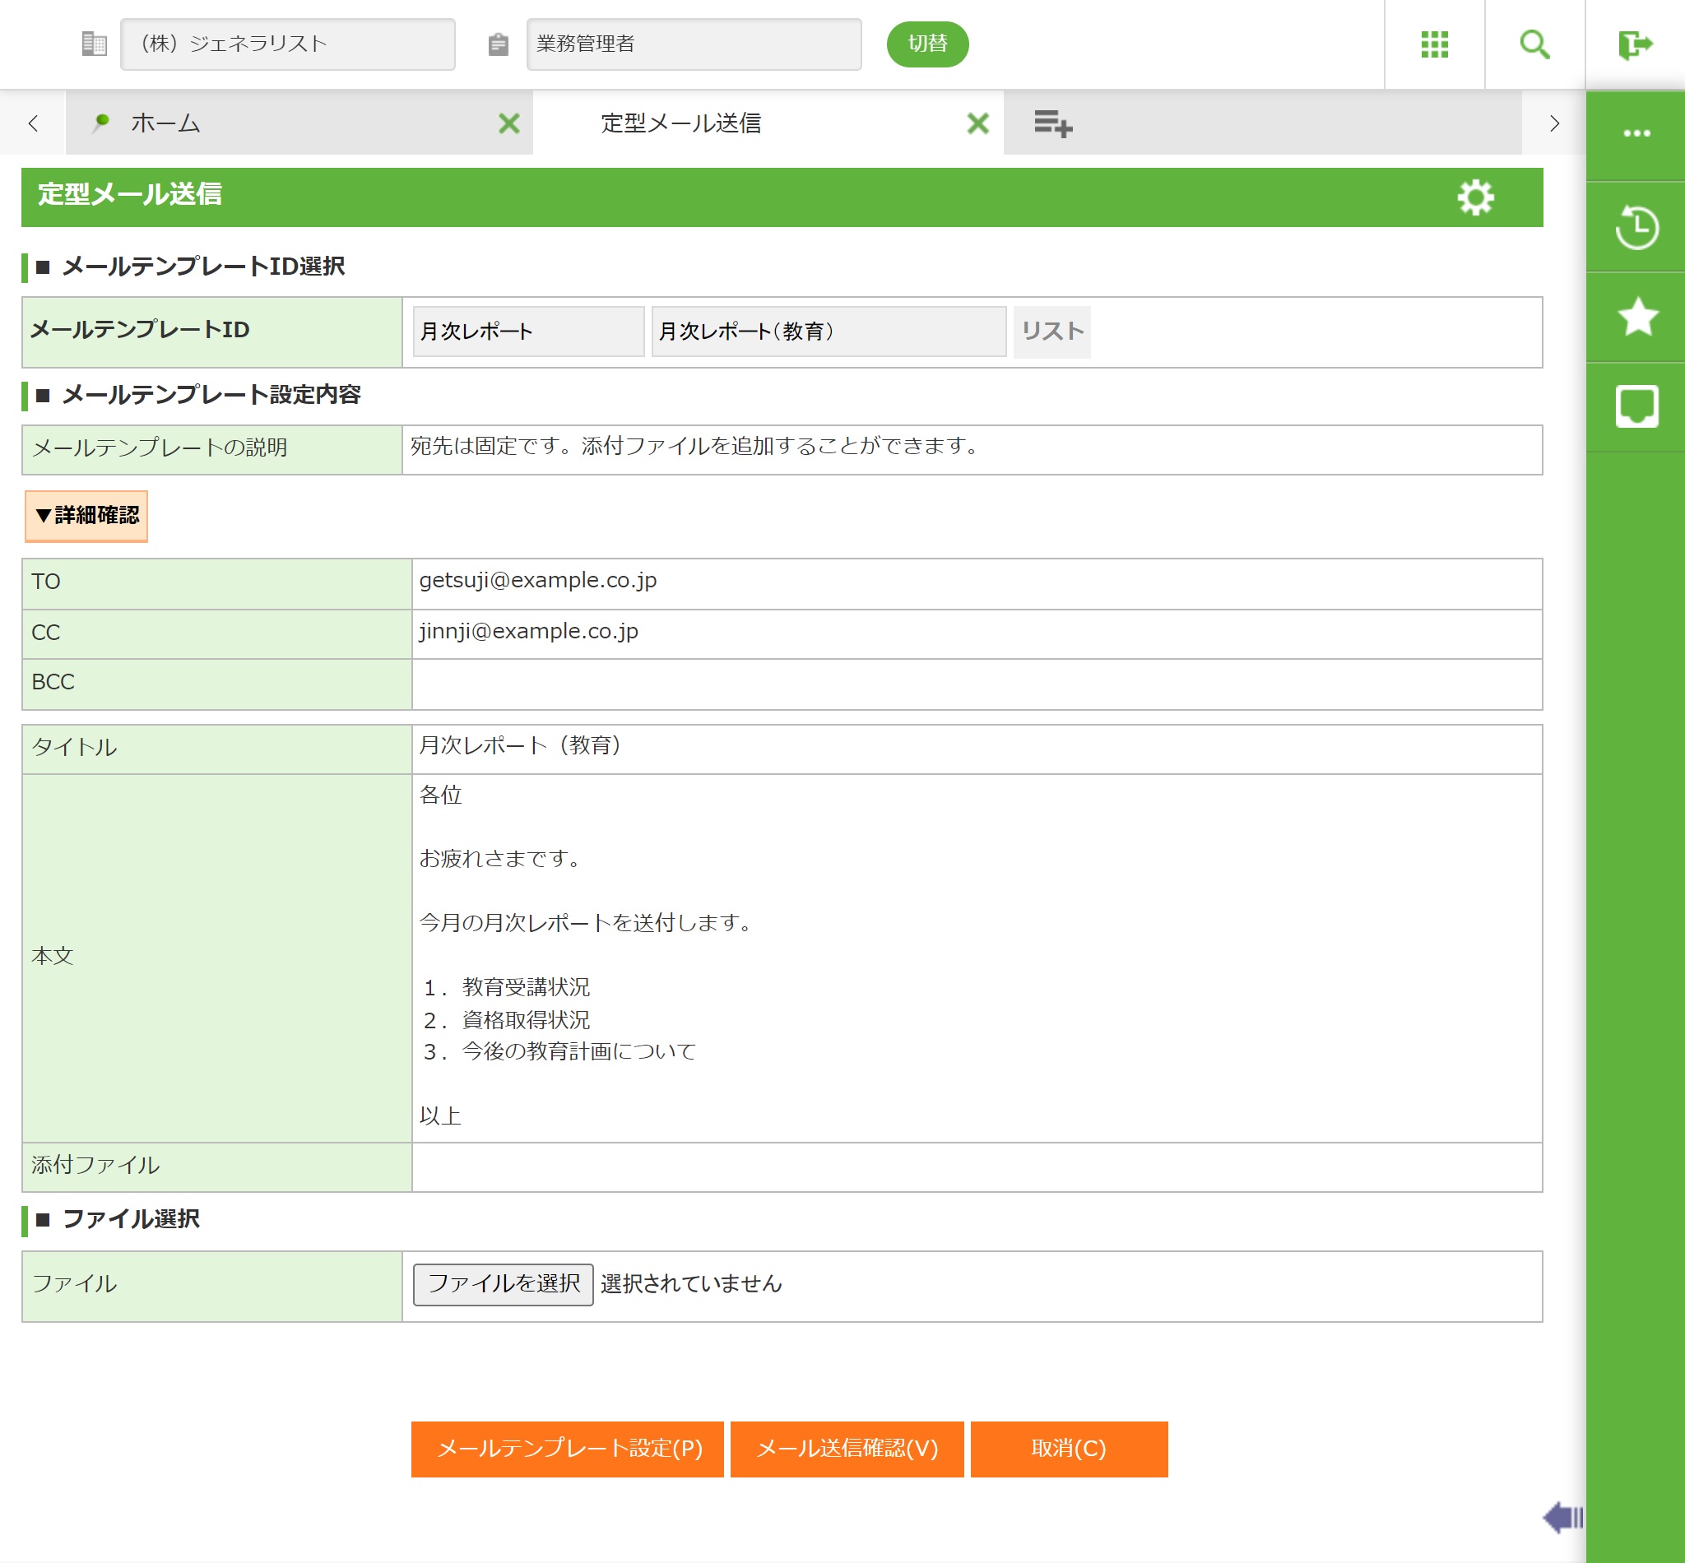Open the inbox tray icon in sidebar
The width and height of the screenshot is (1685, 1563).
tap(1636, 407)
